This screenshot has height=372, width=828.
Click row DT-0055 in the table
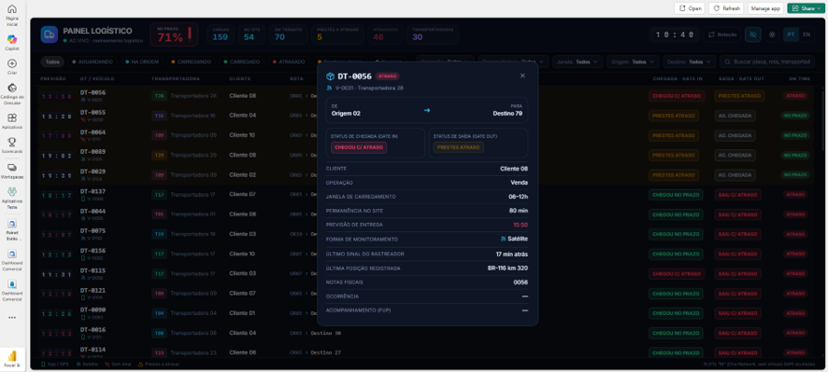[x=425, y=116]
